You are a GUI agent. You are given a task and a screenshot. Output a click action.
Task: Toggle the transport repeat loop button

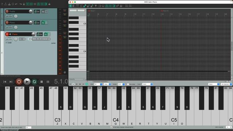coord(34,82)
